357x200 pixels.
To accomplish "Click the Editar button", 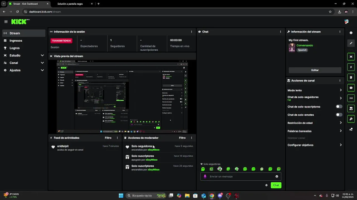I will click(x=315, y=70).
